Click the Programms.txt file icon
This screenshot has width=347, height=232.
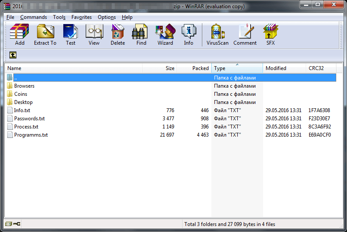click(10, 134)
